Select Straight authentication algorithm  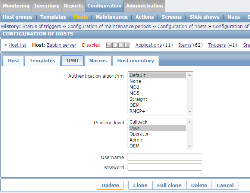click(x=157, y=99)
